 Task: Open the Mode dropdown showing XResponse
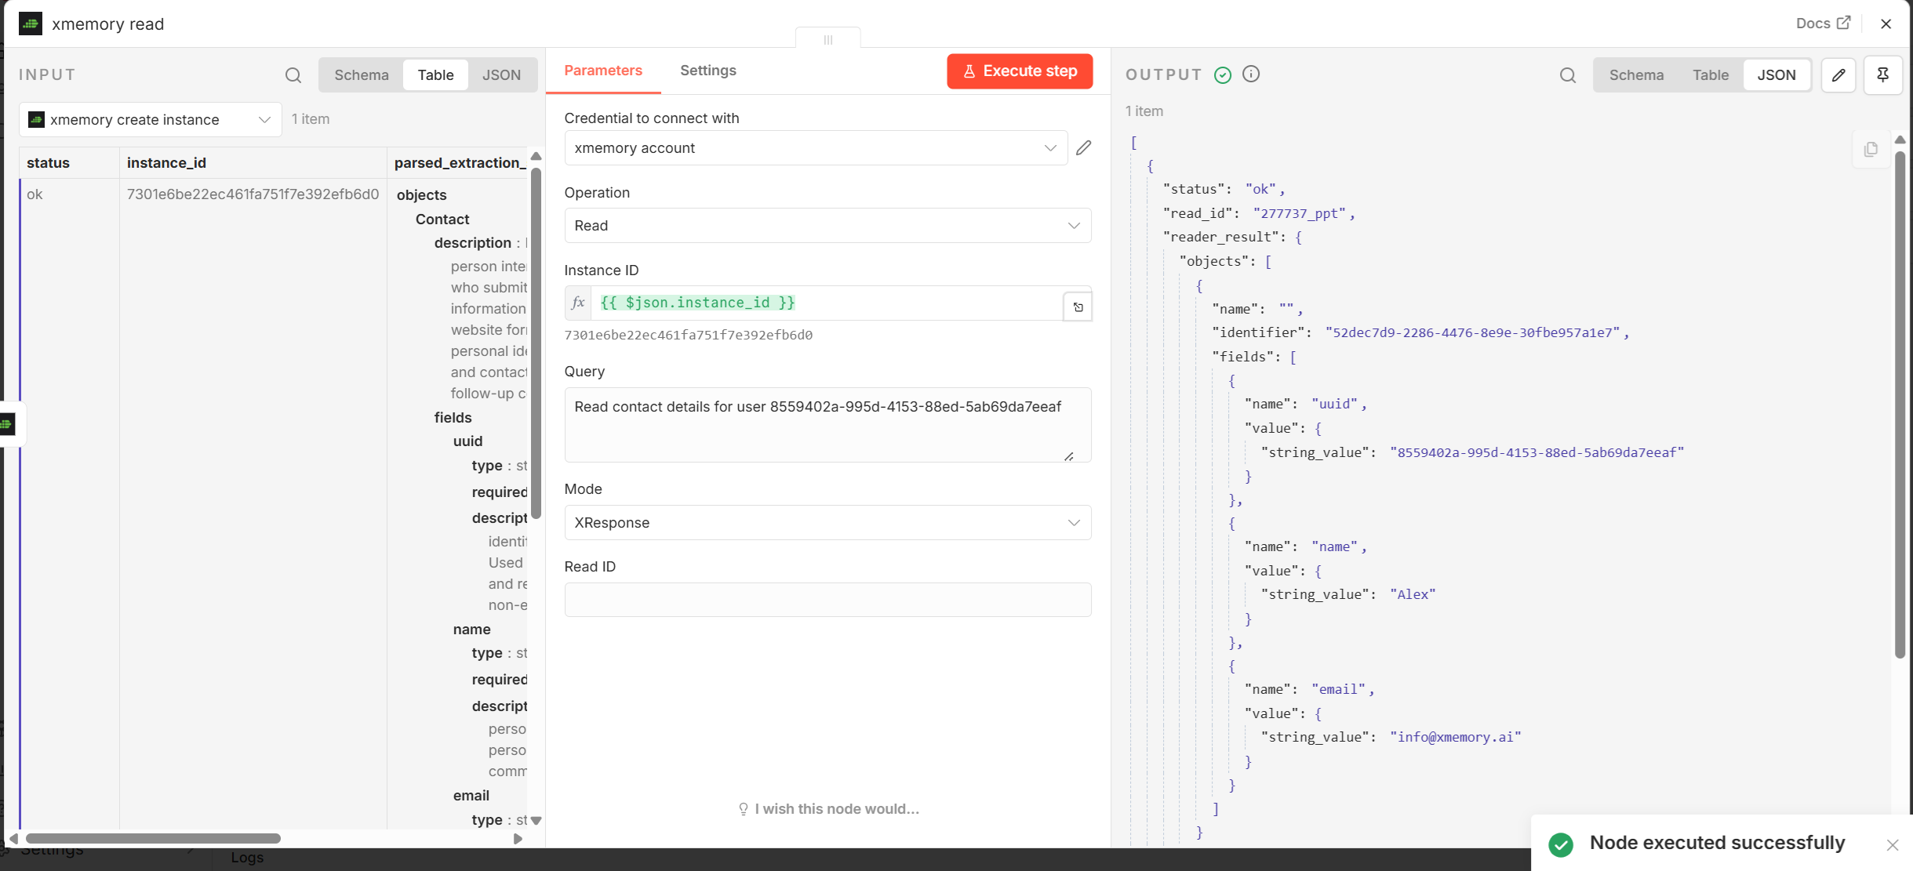(x=827, y=523)
